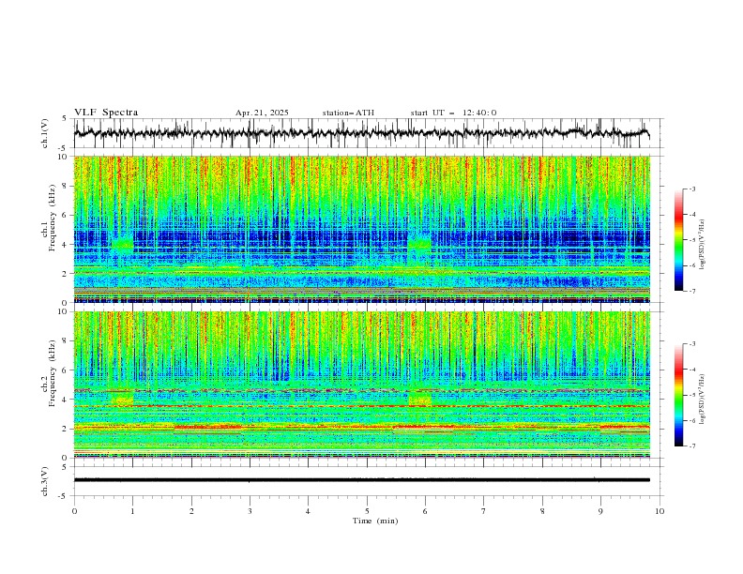Click time axis tick label "0"
Image resolution: width=743 pixels, height=574 pixels.
(x=74, y=511)
